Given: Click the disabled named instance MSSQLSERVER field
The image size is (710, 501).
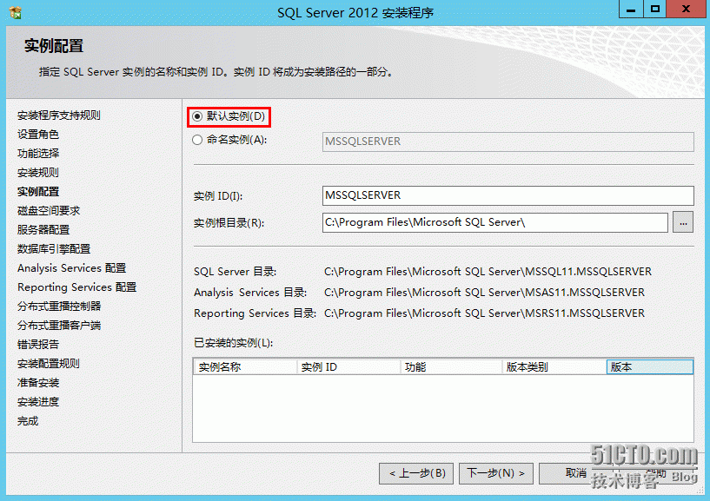Looking at the screenshot, I should (x=508, y=142).
